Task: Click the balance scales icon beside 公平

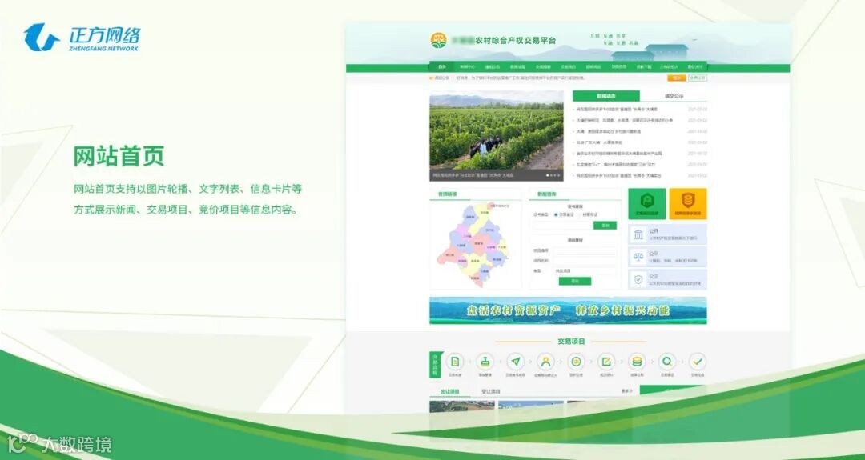Action: (x=638, y=257)
